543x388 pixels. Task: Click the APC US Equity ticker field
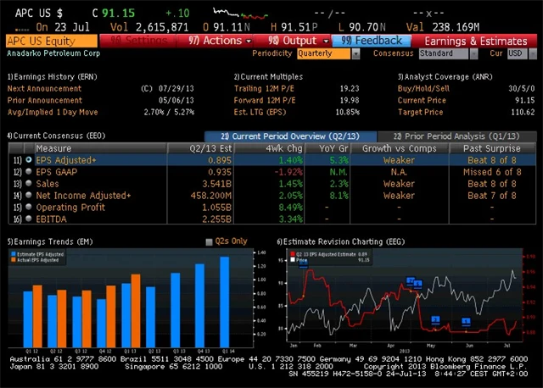click(51, 40)
